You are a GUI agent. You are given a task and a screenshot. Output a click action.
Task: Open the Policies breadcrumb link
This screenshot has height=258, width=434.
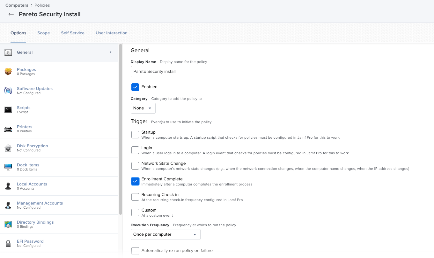(x=42, y=5)
